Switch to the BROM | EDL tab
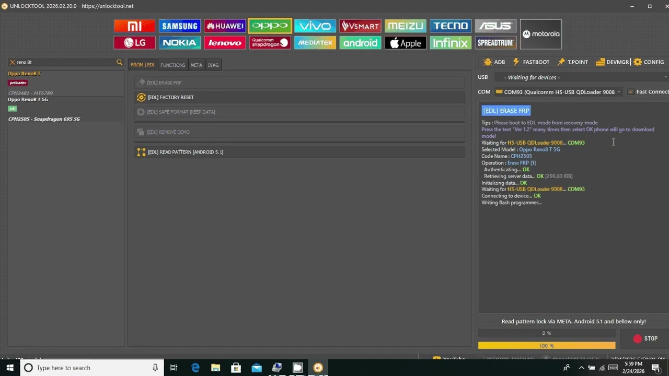 click(x=143, y=65)
